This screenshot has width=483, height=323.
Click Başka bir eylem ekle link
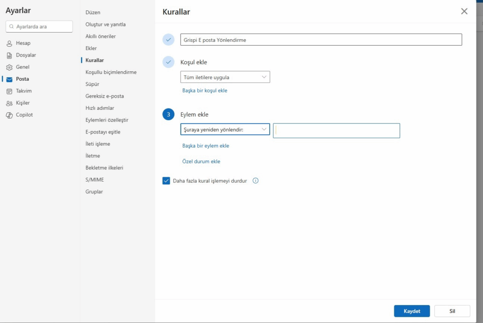[x=206, y=146]
